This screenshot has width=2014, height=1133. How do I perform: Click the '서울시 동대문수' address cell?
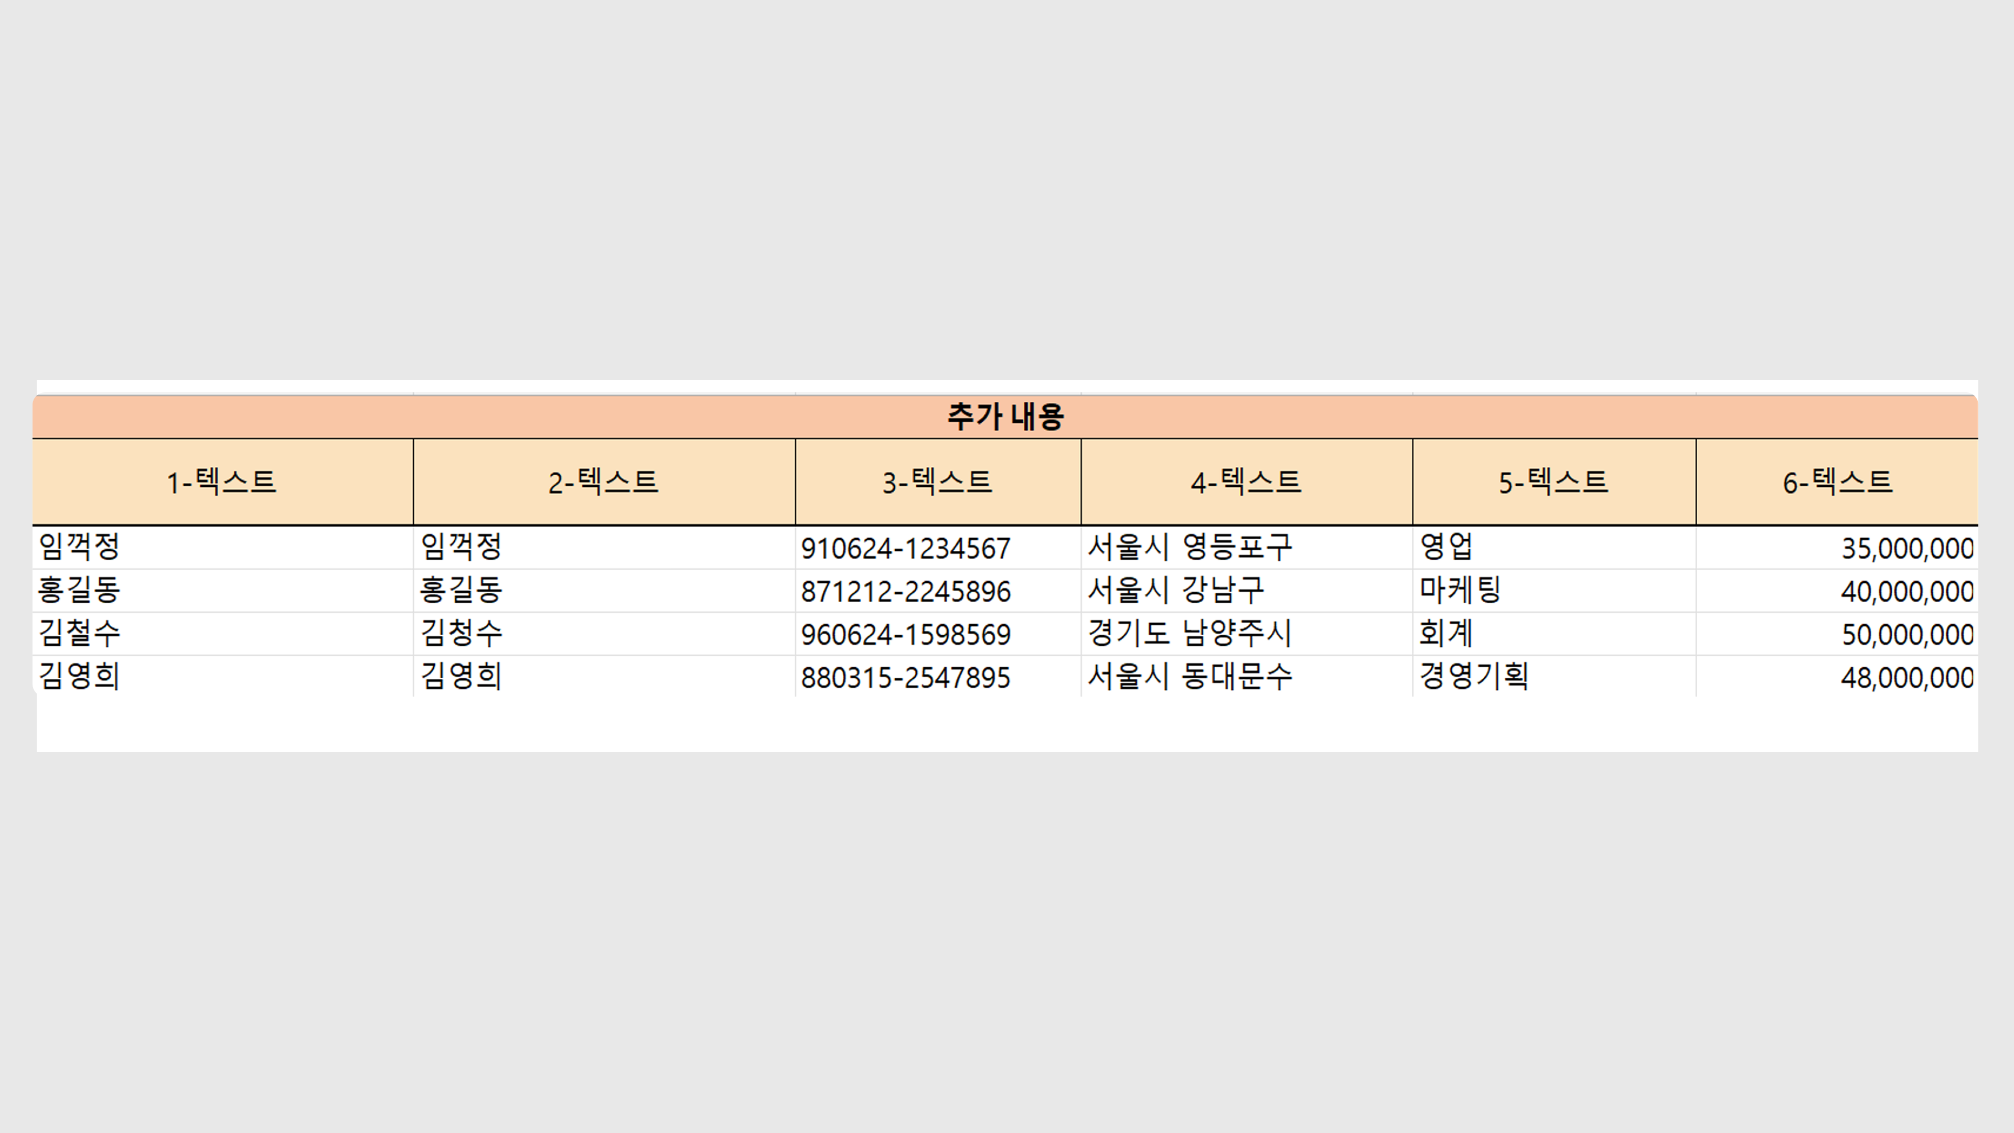(1190, 676)
